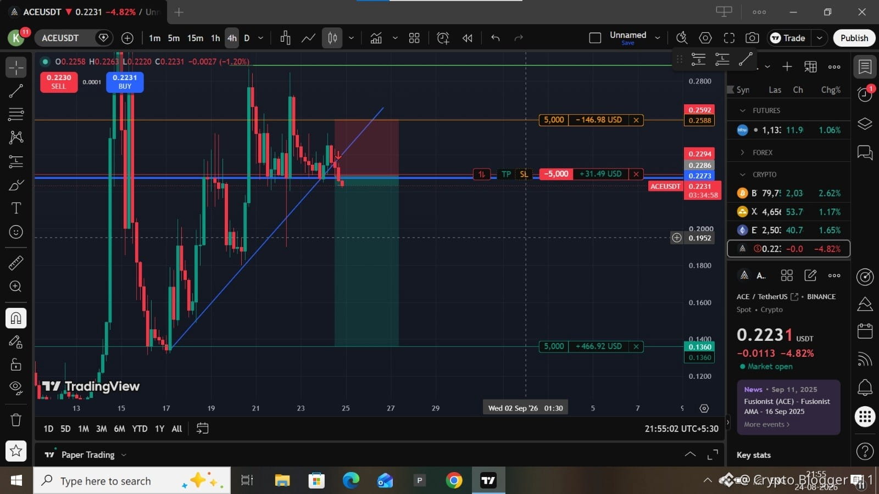Collapse the FUTURES watchlist section
The height and width of the screenshot is (494, 879).
click(x=743, y=110)
